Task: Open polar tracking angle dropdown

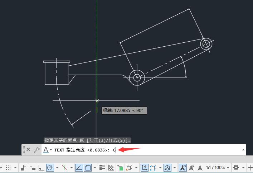Action: pos(57,168)
